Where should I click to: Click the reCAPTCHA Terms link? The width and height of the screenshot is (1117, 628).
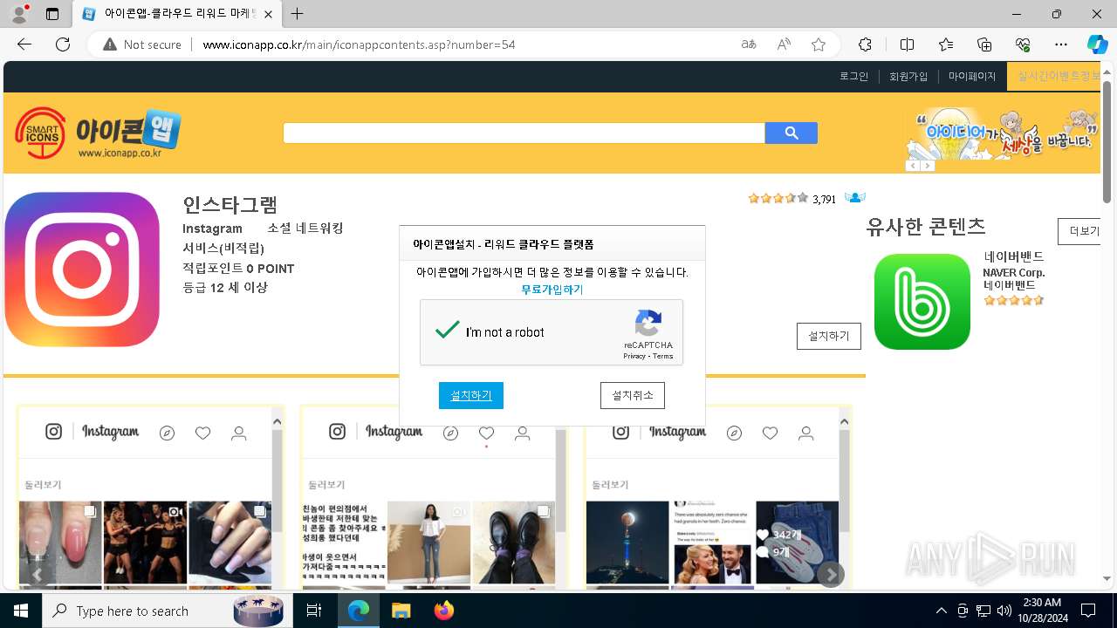click(x=663, y=356)
